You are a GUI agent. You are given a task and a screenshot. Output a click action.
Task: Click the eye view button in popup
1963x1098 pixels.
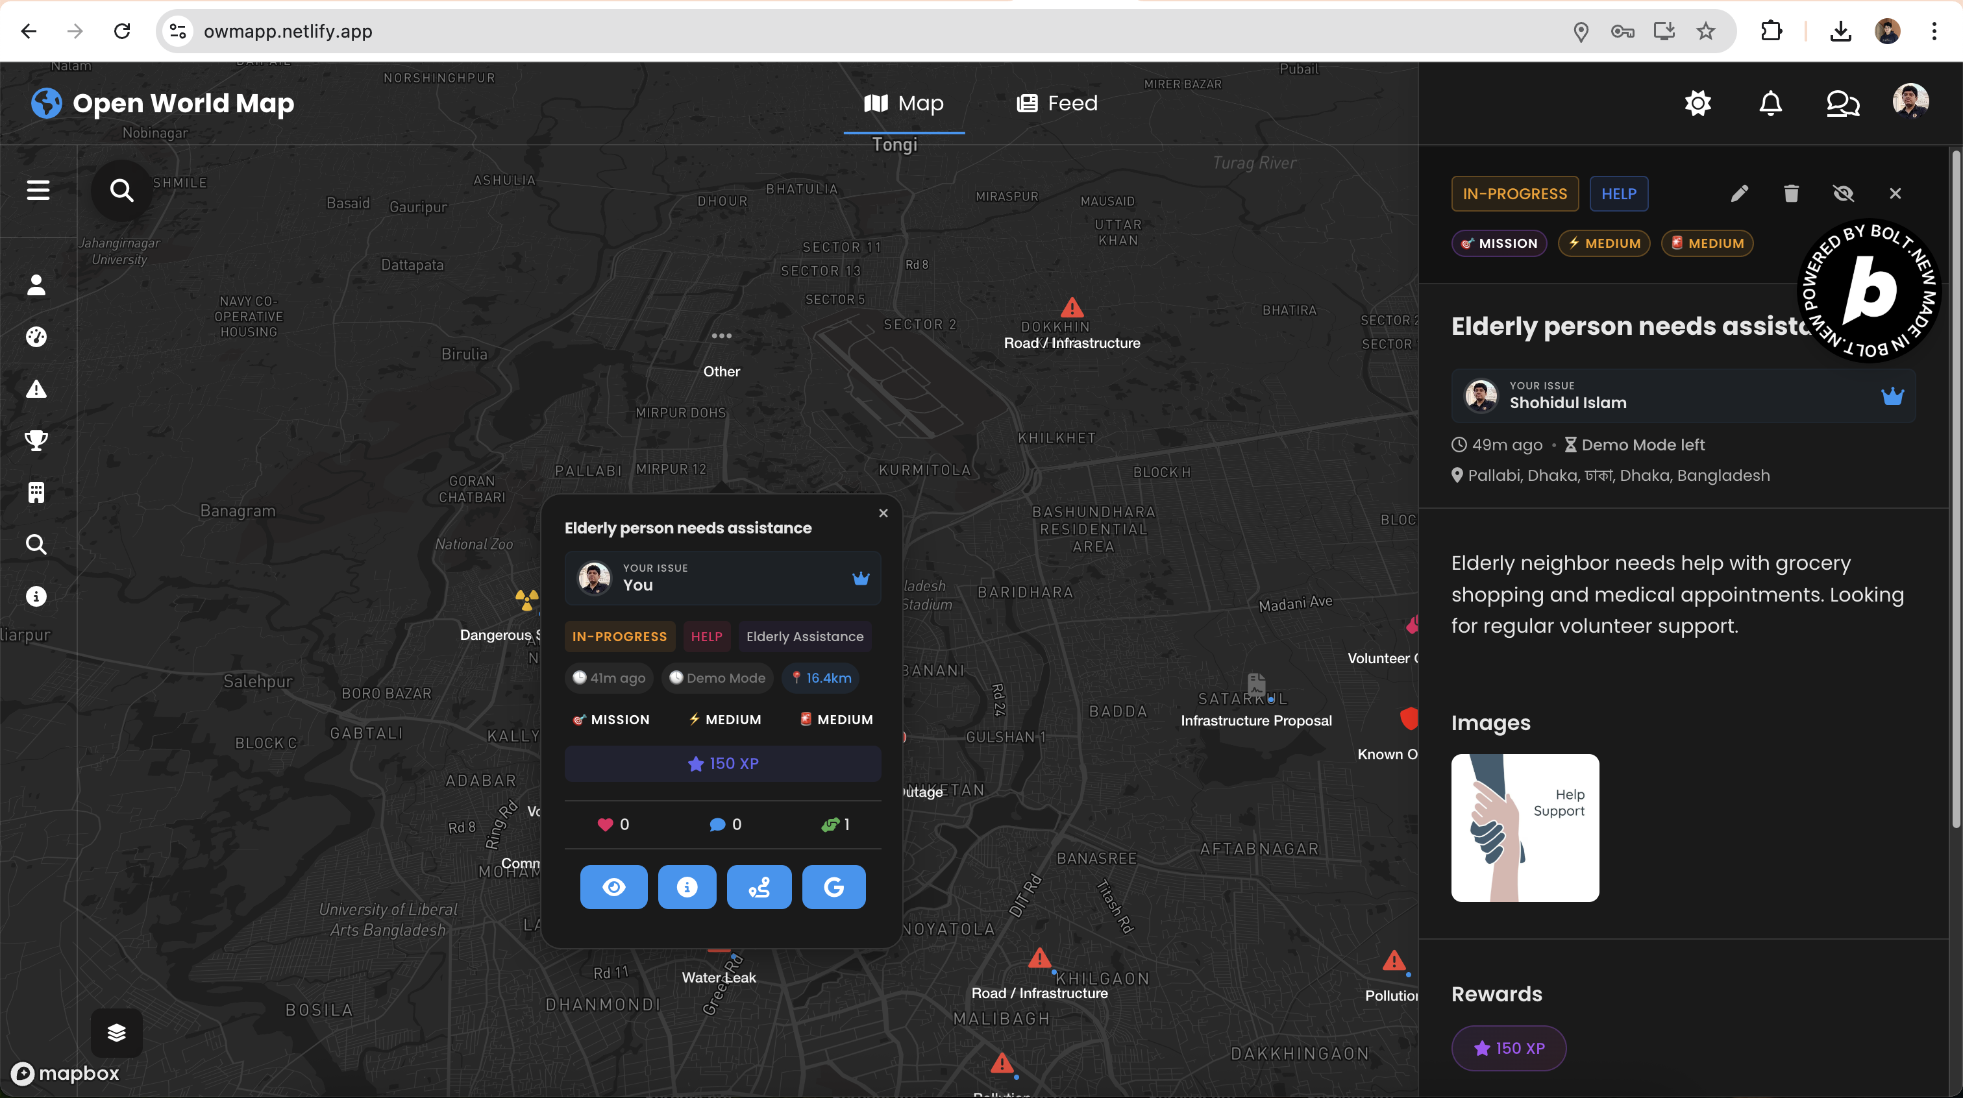tap(613, 887)
